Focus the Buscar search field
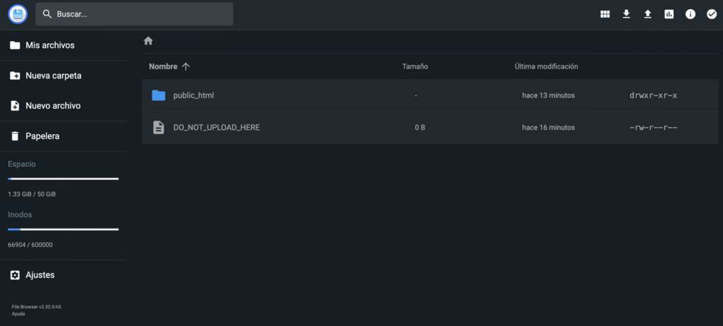Image resolution: width=723 pixels, height=326 pixels. (134, 14)
